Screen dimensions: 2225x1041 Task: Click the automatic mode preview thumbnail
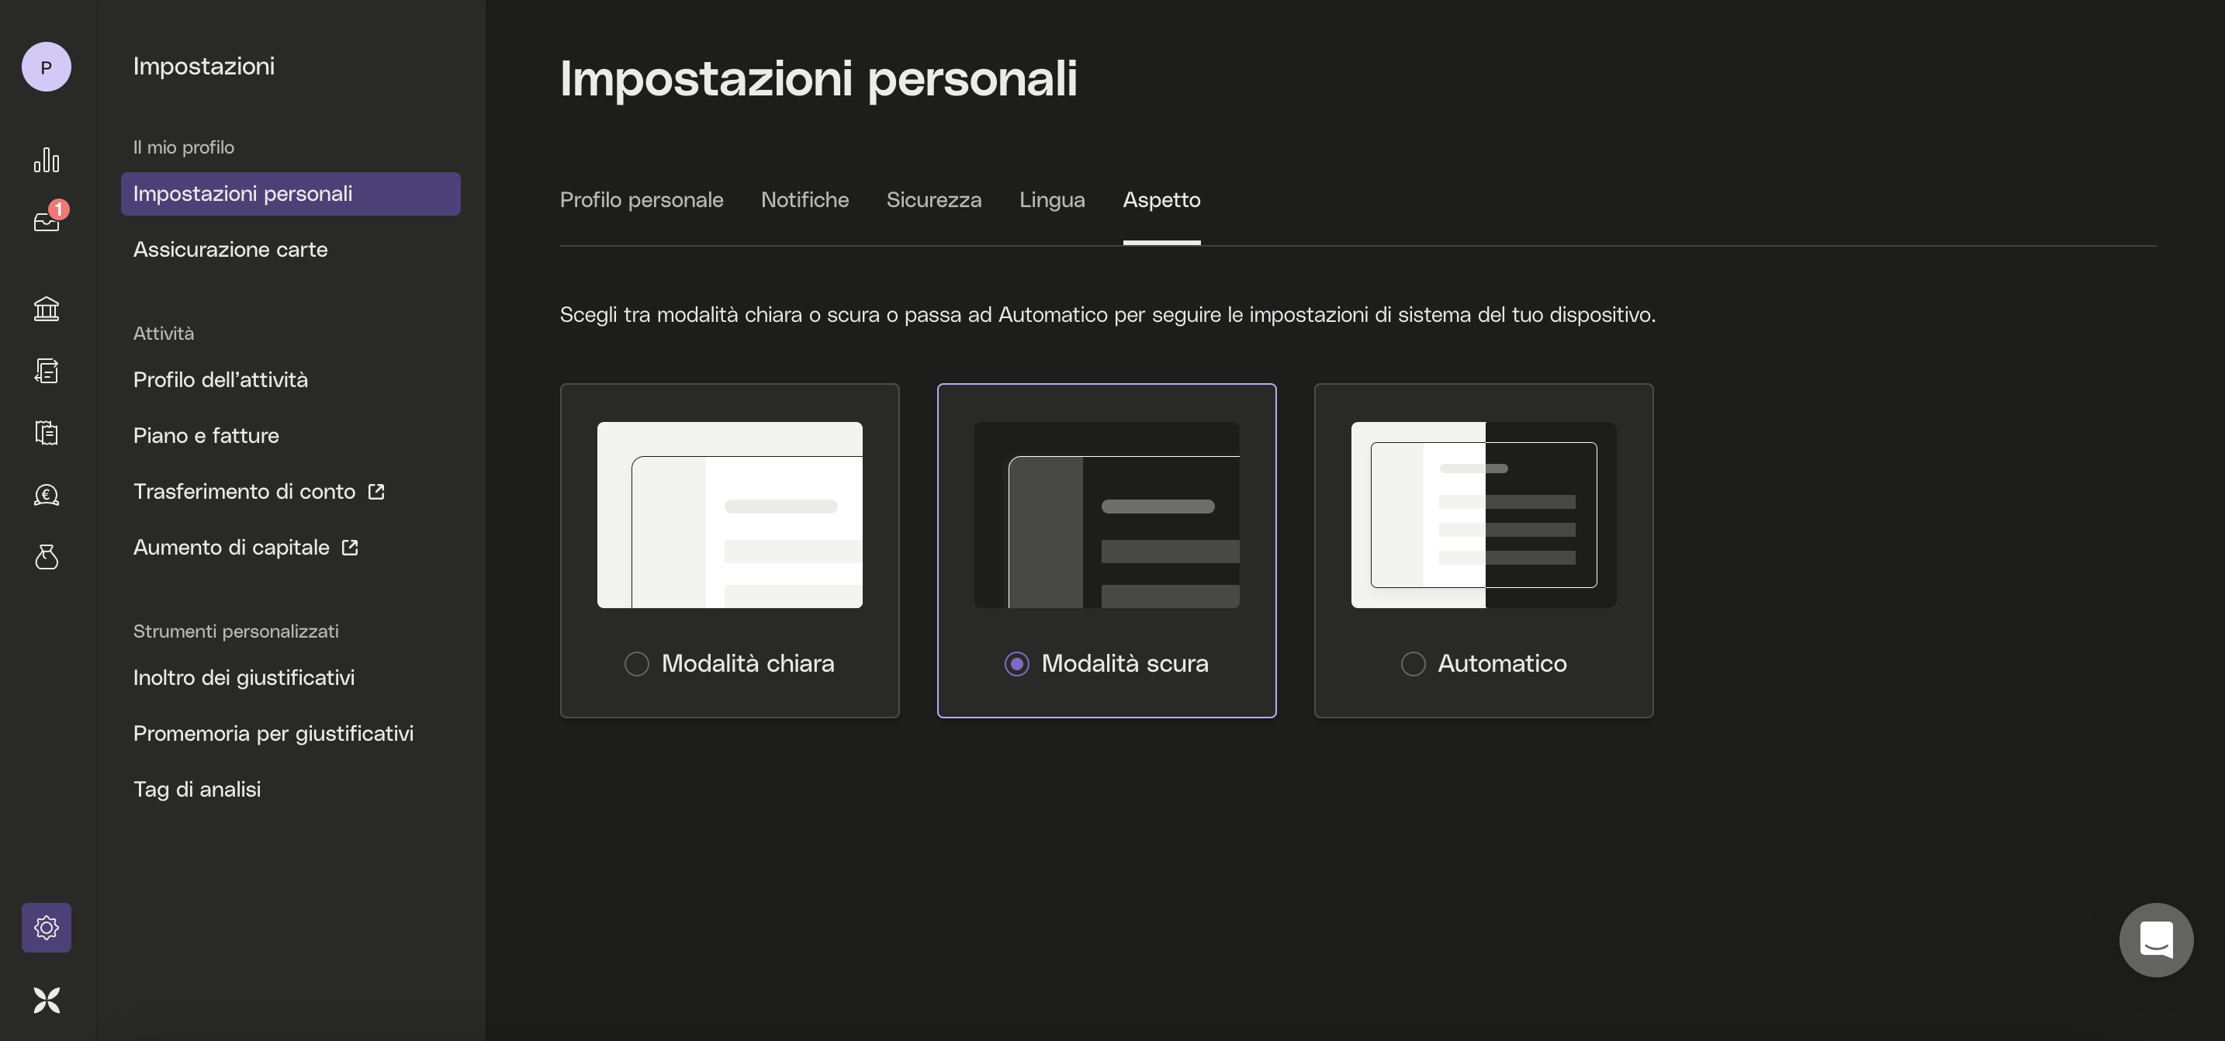tap(1484, 515)
